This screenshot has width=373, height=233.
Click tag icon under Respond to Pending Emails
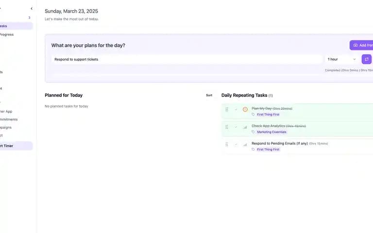253,150
